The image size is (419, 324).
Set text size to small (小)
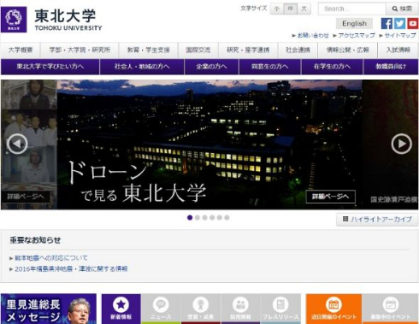point(277,9)
